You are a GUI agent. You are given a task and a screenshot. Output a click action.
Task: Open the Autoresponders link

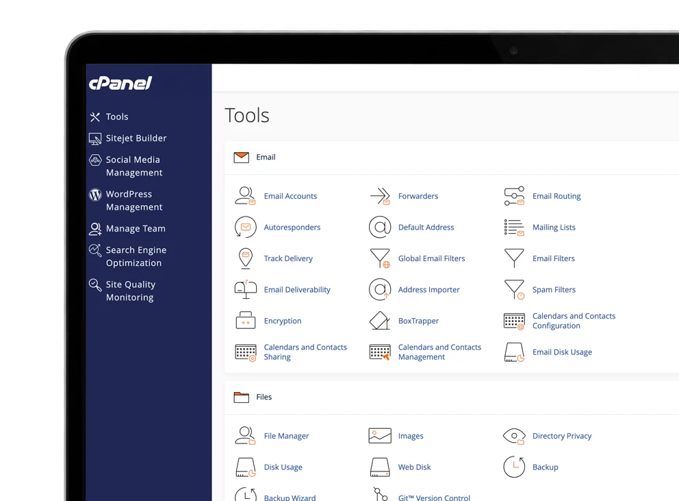click(292, 228)
